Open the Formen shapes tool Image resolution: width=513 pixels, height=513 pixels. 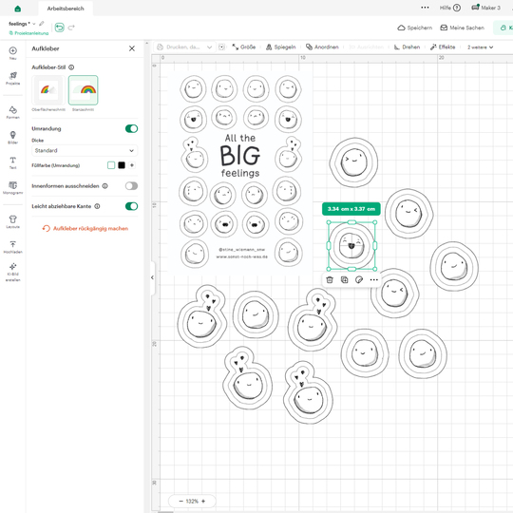[12, 112]
